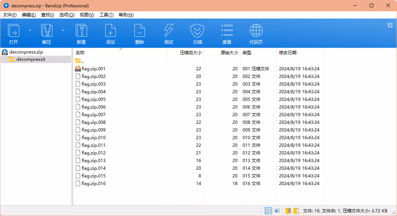Select decompressit folder in the tree
Image resolution: width=397 pixels, height=216 pixels.
click(x=31, y=59)
